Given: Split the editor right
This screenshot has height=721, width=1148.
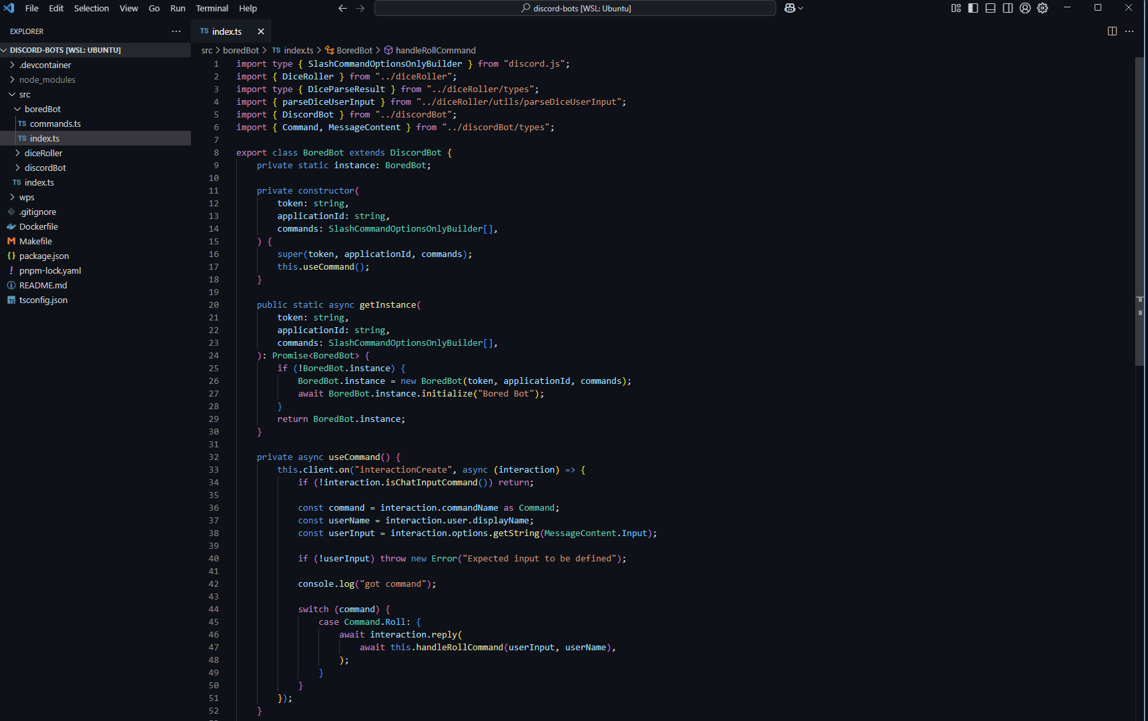Looking at the screenshot, I should click(1112, 31).
